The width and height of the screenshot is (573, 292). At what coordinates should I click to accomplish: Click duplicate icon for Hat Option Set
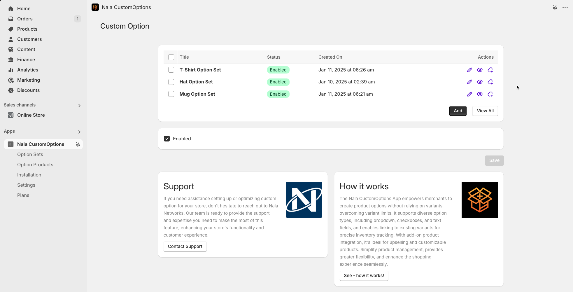[490, 82]
